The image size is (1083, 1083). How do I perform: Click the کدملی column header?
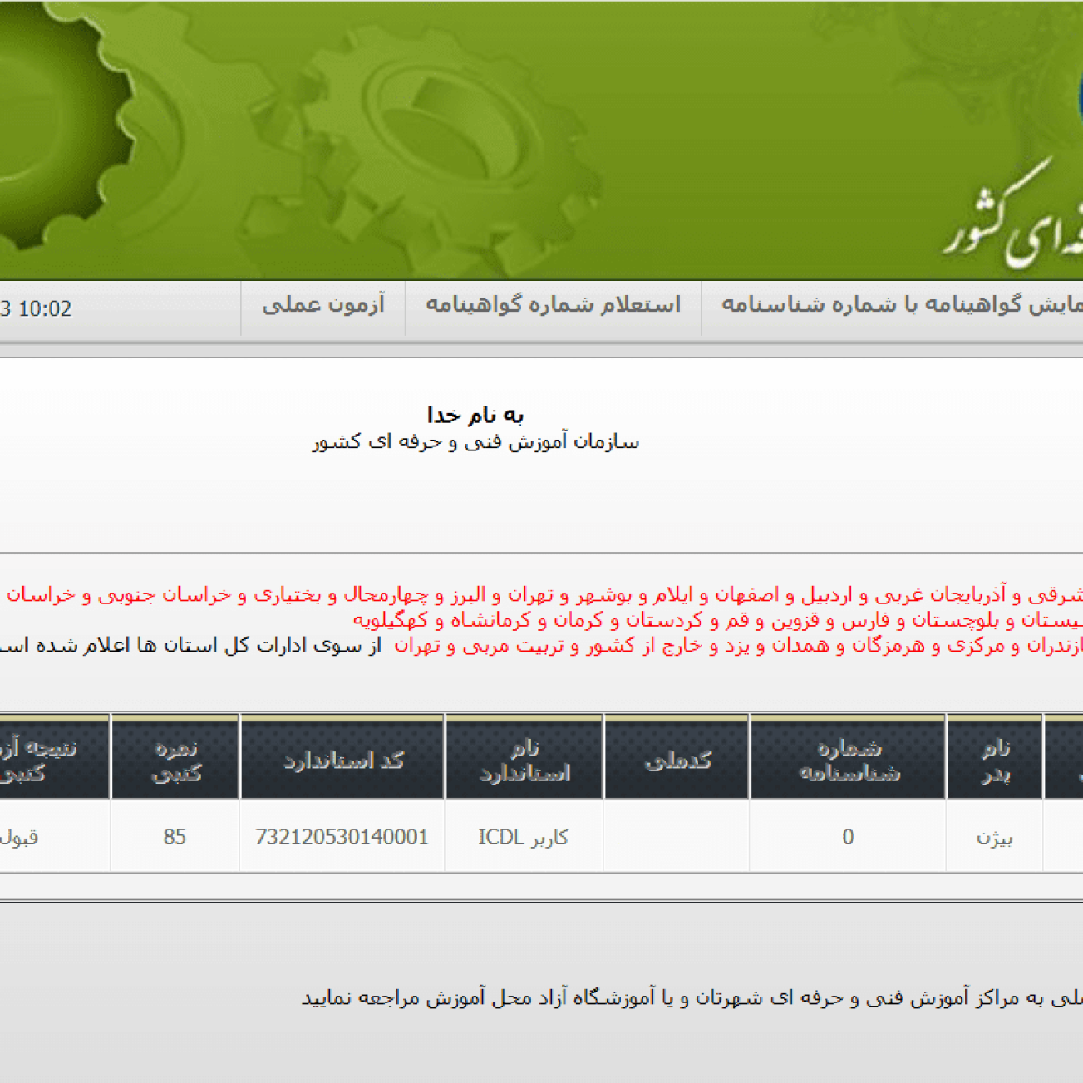click(x=677, y=761)
